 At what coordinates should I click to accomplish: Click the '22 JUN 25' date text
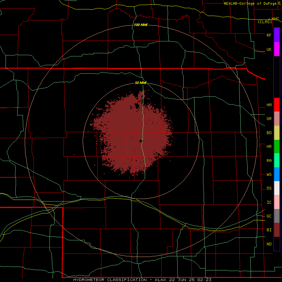pos(181,280)
